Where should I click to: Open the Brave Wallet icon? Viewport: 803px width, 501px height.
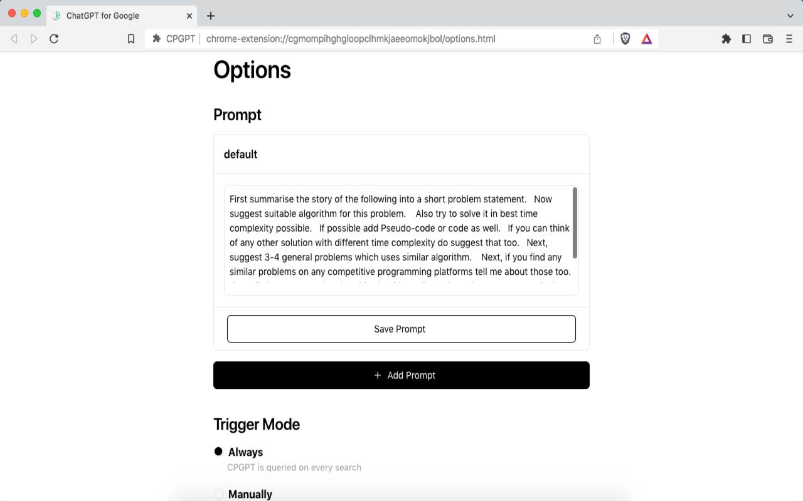767,38
